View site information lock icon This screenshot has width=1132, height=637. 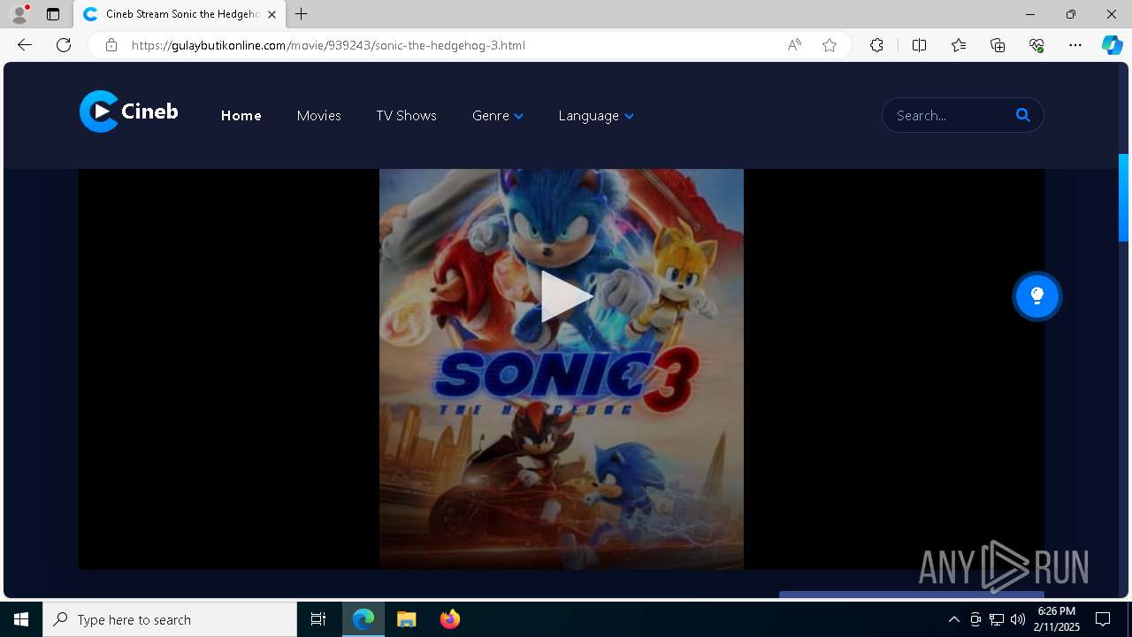[x=111, y=45]
